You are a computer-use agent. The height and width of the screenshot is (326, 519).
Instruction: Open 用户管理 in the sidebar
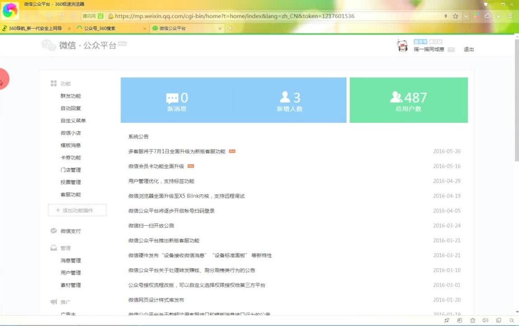pyautogui.click(x=71, y=273)
